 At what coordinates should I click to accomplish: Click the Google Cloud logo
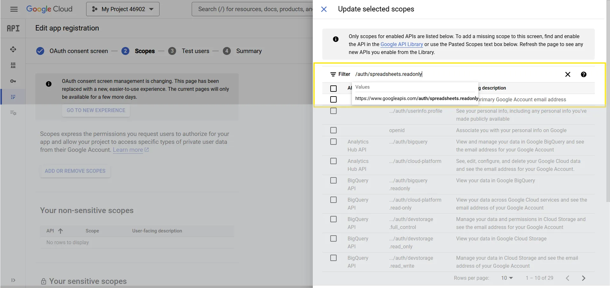(x=49, y=9)
